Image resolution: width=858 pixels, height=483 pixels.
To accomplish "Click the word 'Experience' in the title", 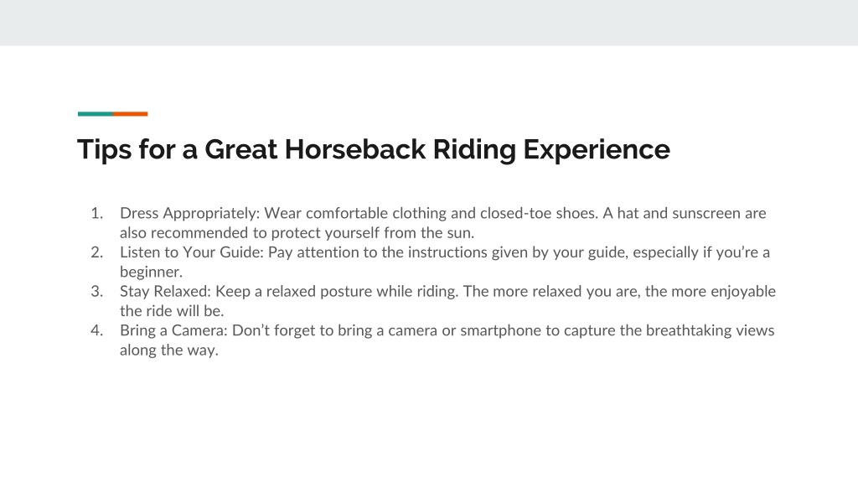I will coord(597,150).
